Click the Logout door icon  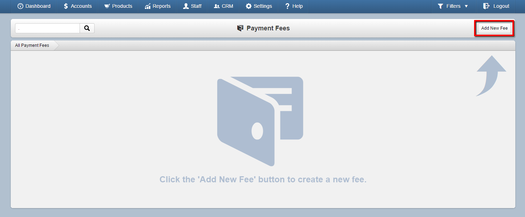(486, 6)
